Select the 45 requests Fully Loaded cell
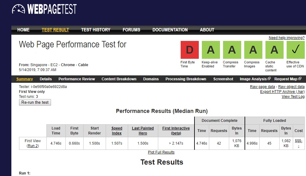Screen dimensions: 306x176 tap(269, 143)
